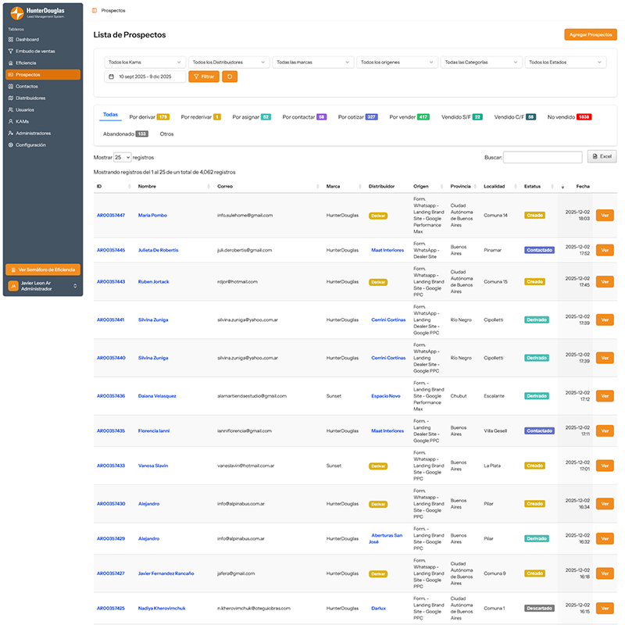Click the Buscar search field
Image resolution: width=625 pixels, height=625 pixels.
click(x=542, y=157)
